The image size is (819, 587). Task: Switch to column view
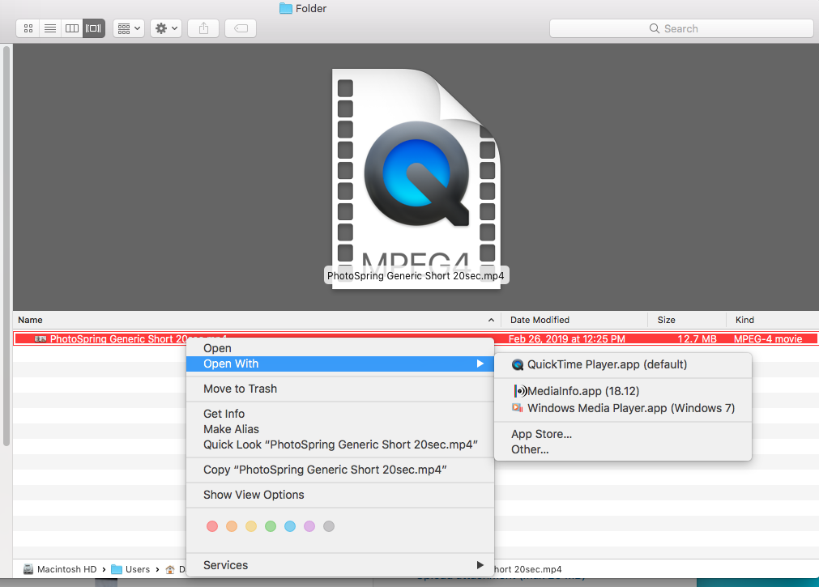[72, 28]
